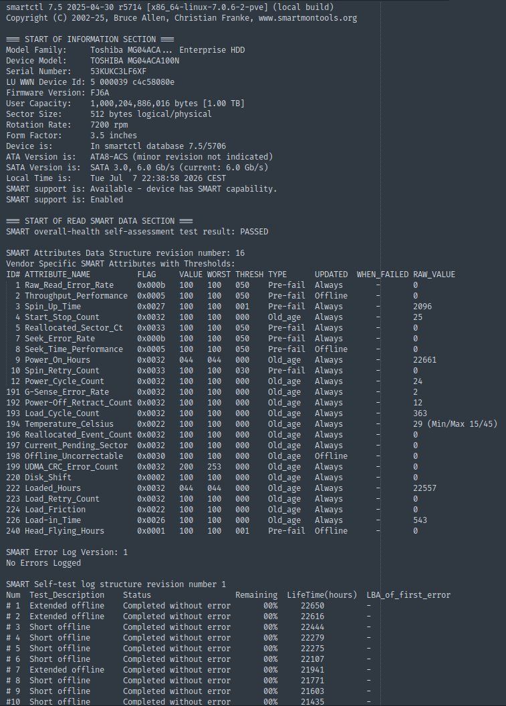
Task: Click the PASSED health test result
Action: 254,231
